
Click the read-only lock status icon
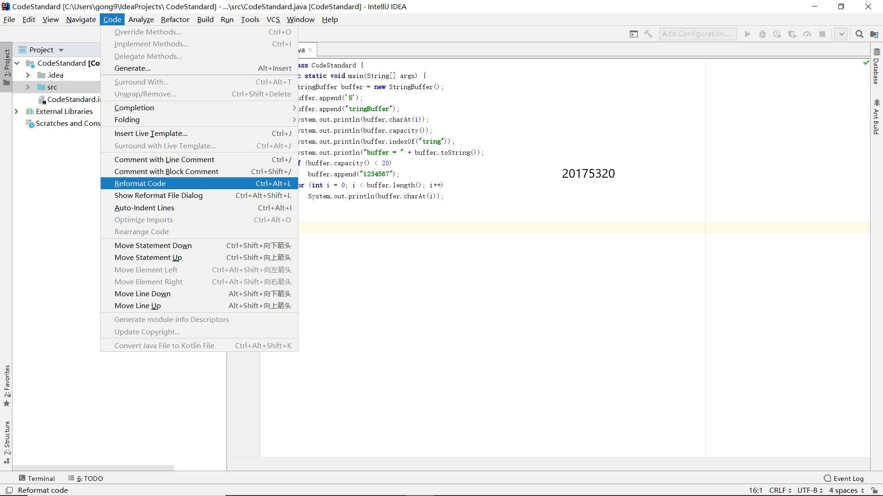(874, 490)
